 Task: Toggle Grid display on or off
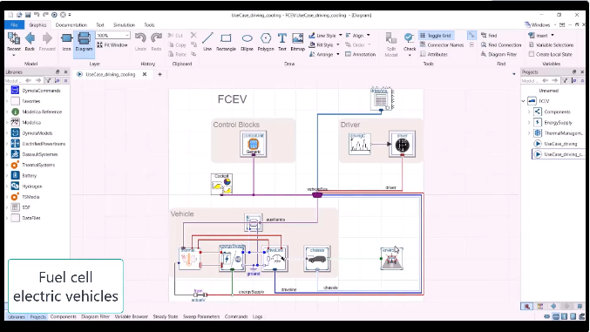point(436,36)
